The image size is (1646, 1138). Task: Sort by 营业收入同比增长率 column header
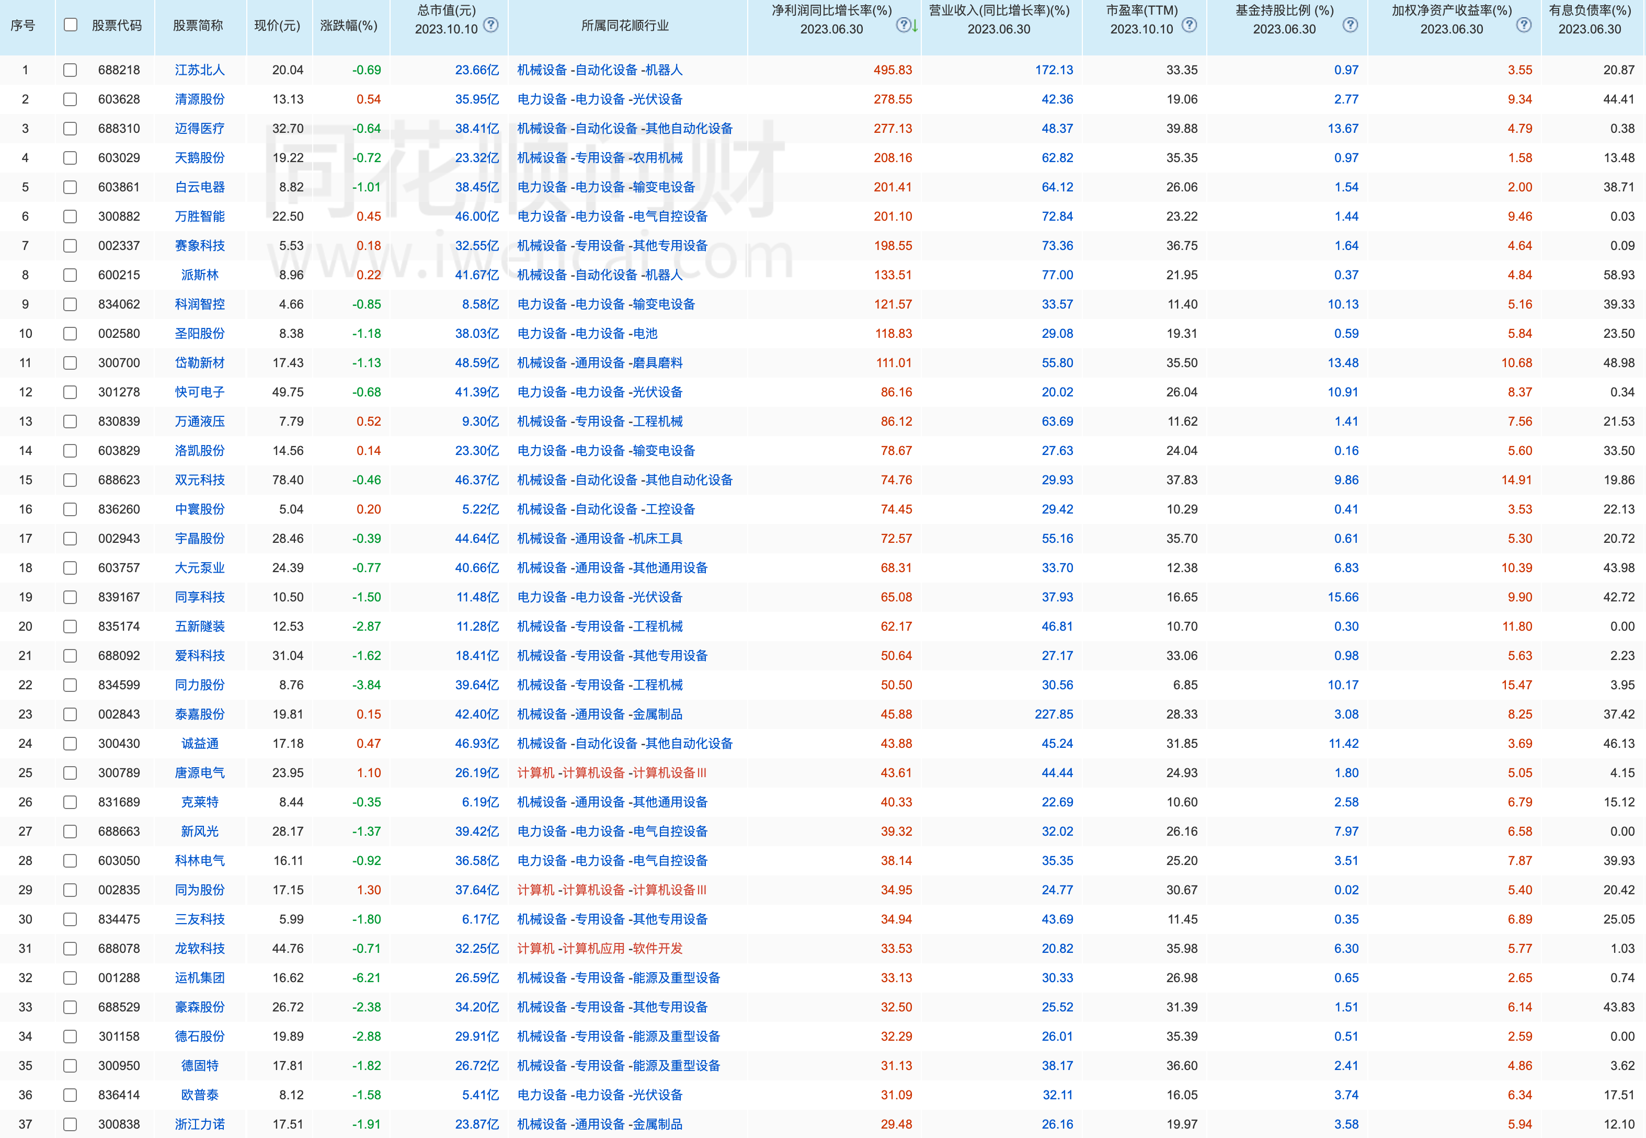(999, 19)
